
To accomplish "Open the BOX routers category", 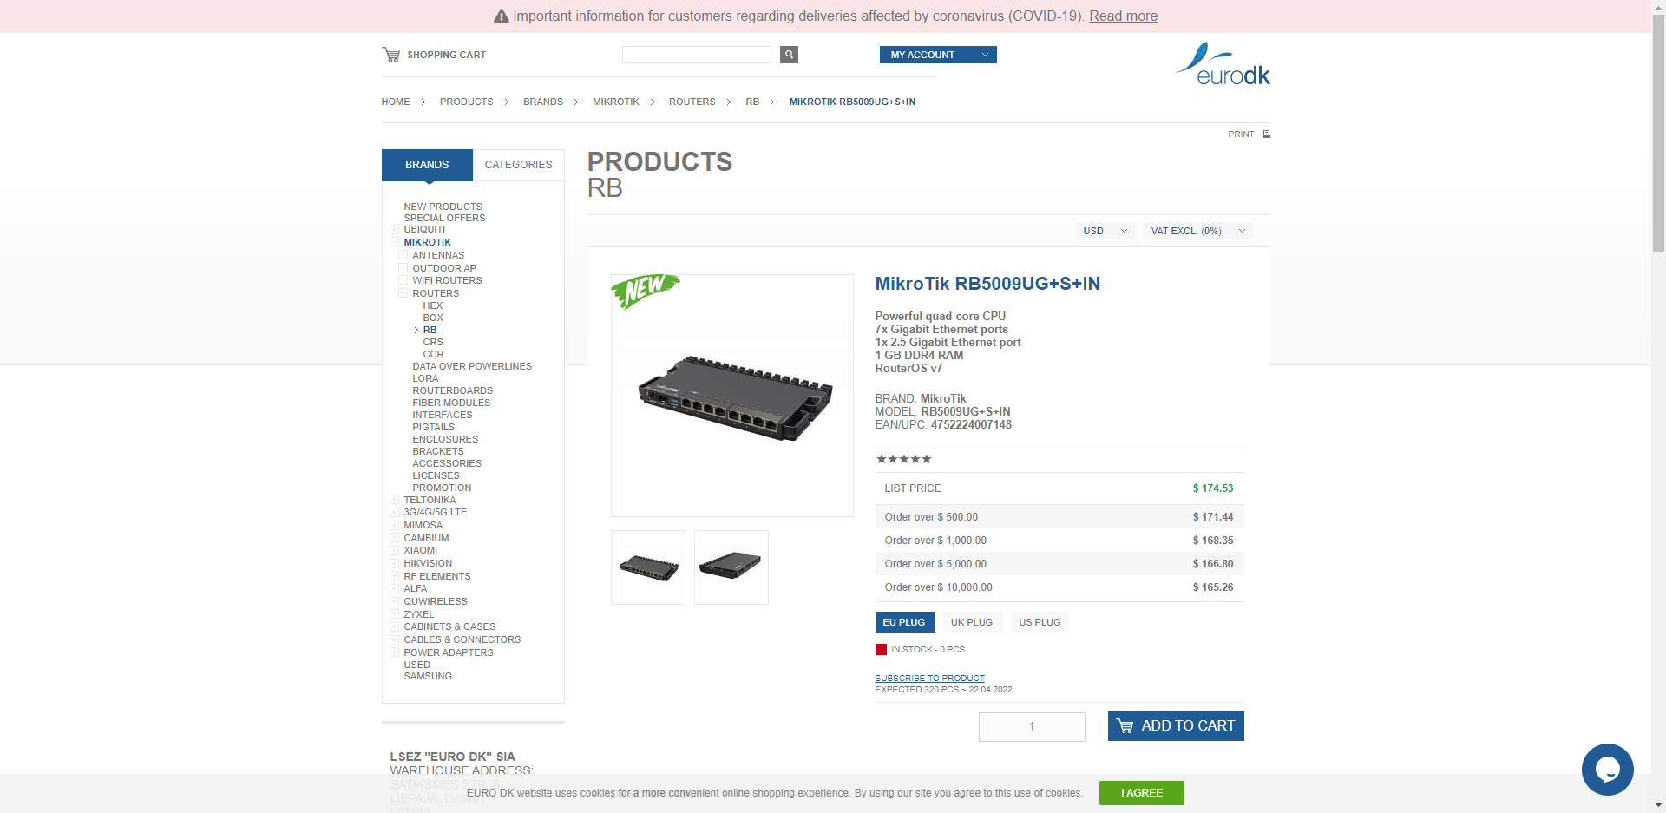I will coord(433,318).
